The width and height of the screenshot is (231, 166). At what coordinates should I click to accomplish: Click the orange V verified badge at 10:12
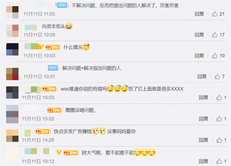pos(59,153)
